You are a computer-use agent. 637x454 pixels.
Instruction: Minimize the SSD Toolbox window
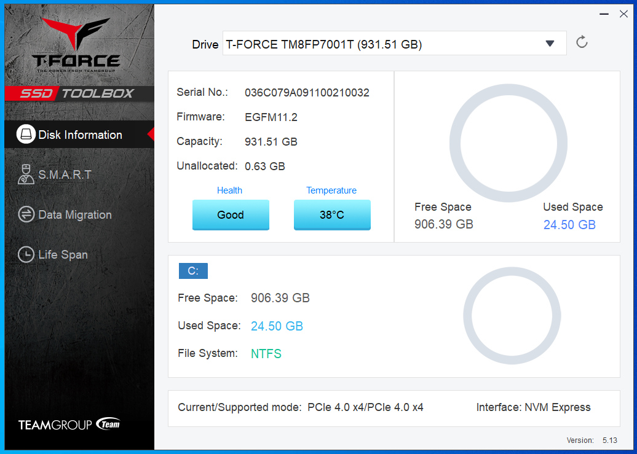(x=603, y=14)
